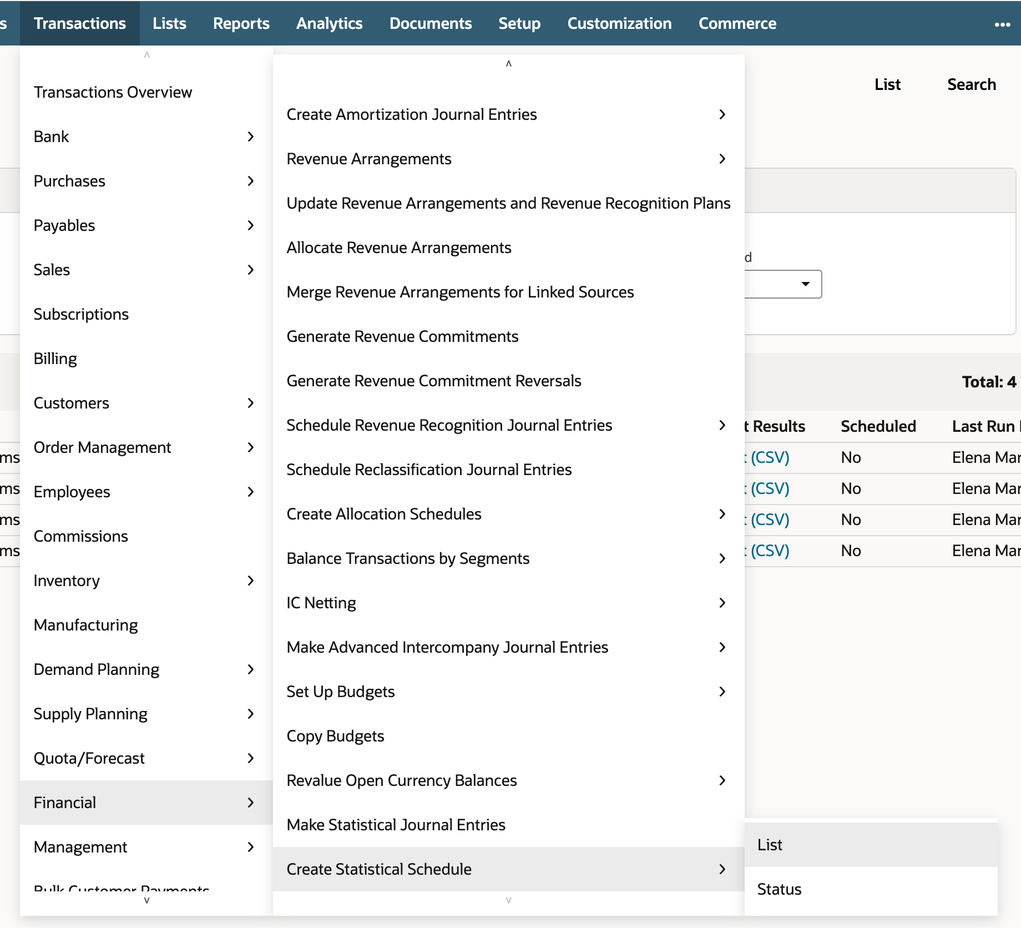This screenshot has width=1021, height=928.
Task: Choose Schedule Reclassification Journal Entries
Action: [x=508, y=470]
